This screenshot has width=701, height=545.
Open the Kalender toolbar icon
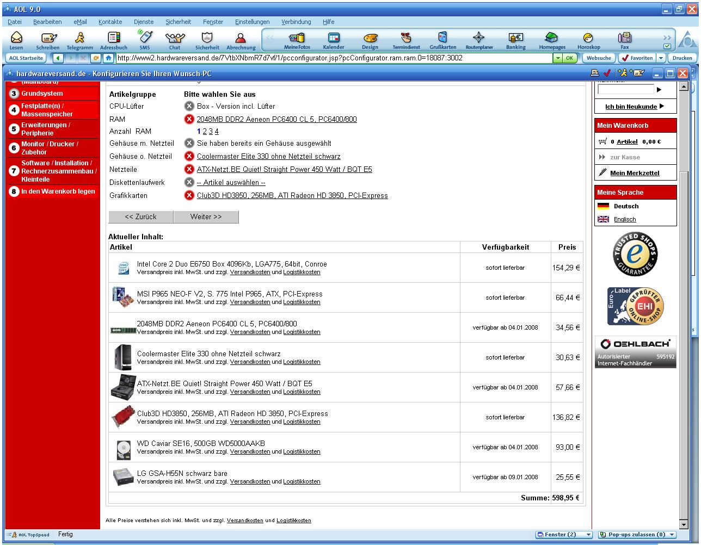pyautogui.click(x=334, y=41)
